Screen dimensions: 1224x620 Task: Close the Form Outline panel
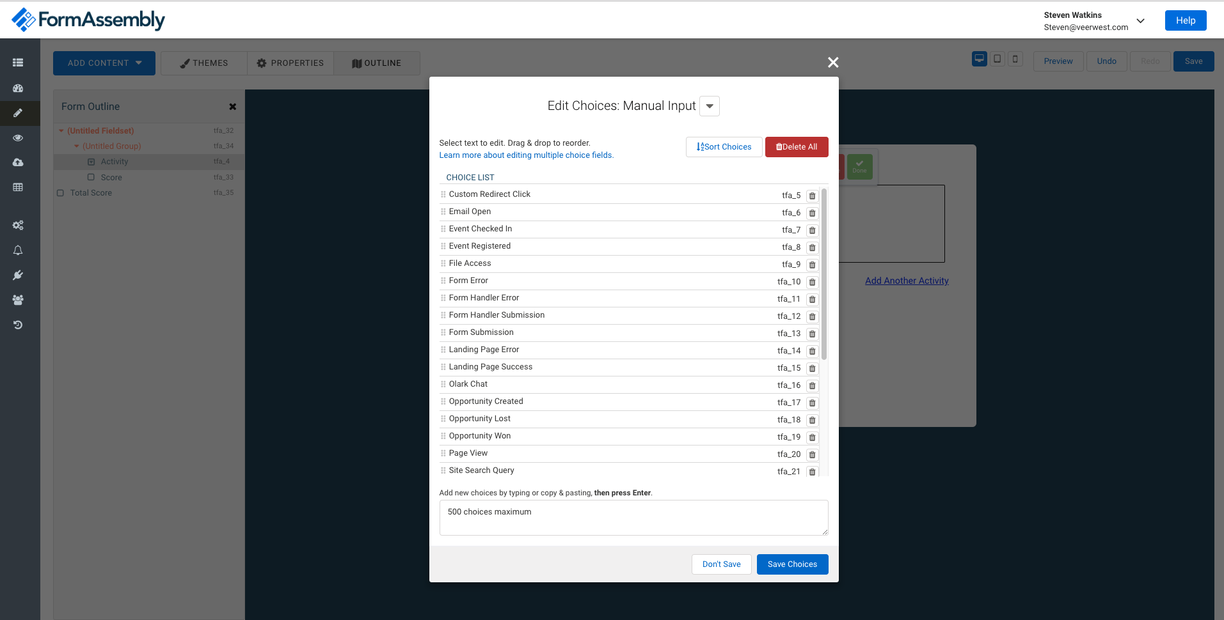point(232,107)
